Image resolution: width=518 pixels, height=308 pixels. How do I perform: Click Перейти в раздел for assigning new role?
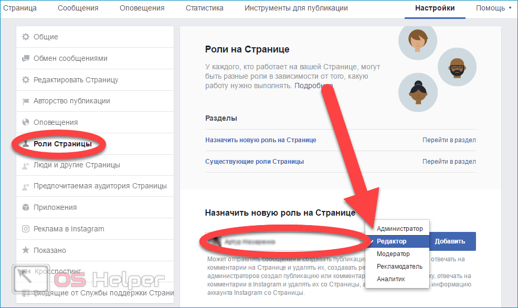[x=449, y=140]
